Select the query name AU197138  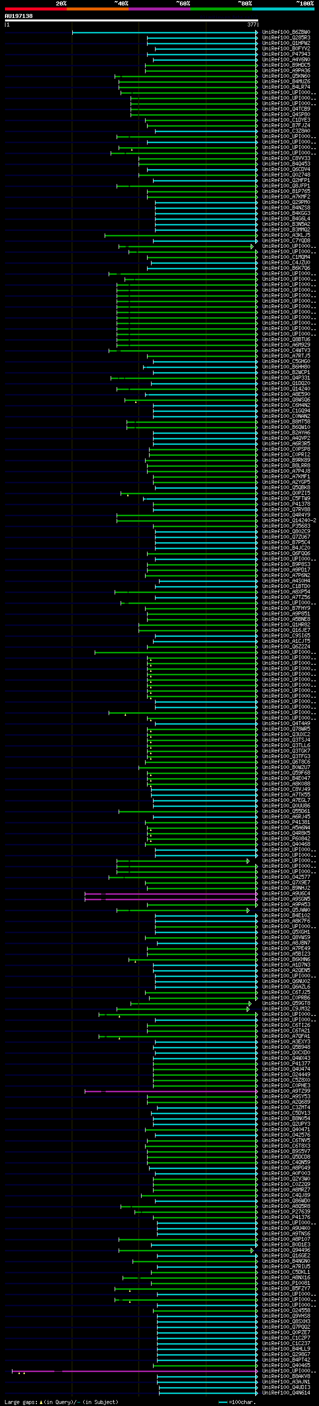18,16
